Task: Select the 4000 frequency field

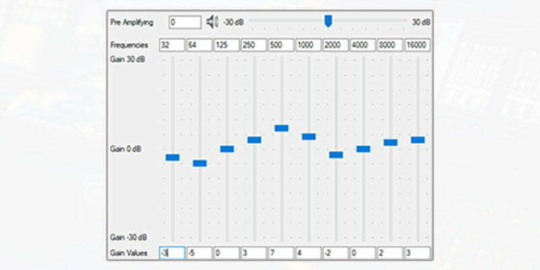Action: [x=362, y=45]
